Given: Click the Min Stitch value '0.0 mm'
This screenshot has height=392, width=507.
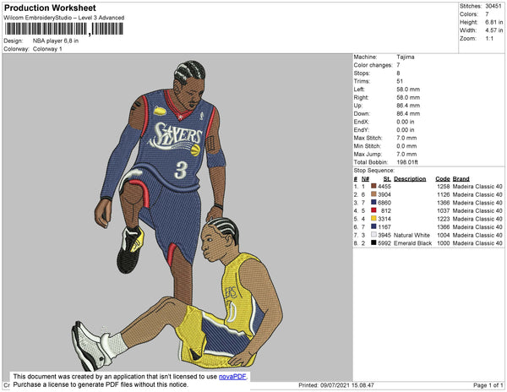Looking at the screenshot, I should point(406,146).
